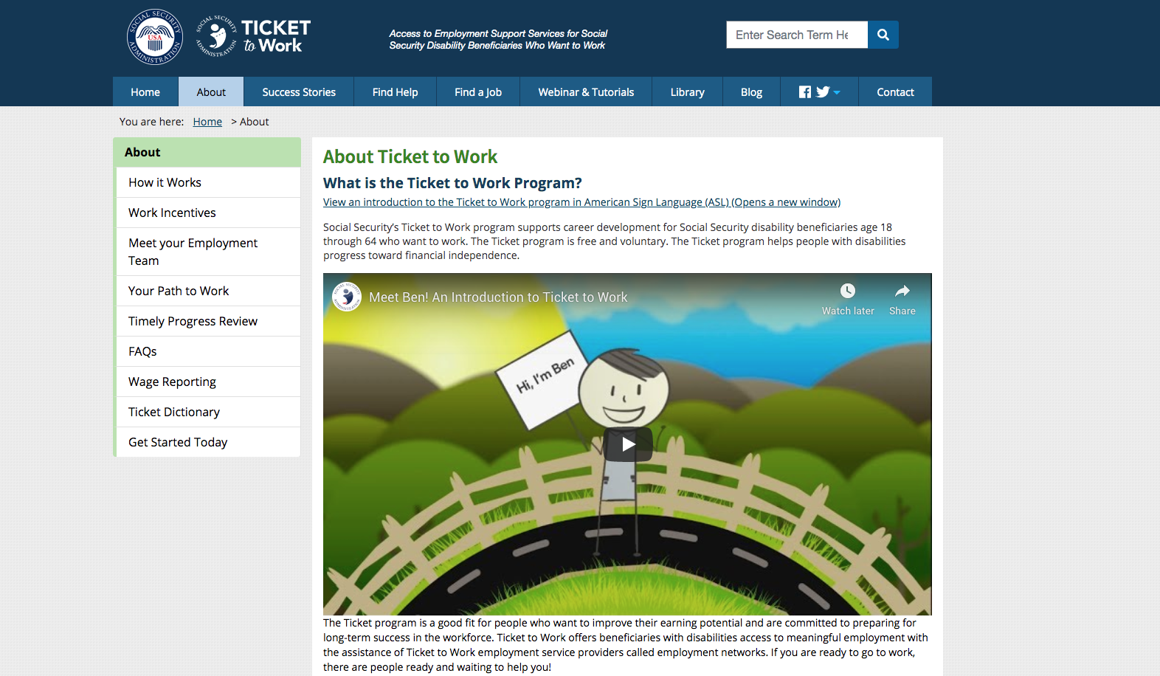Click the magnifier search button
This screenshot has height=676, width=1160.
click(x=883, y=35)
